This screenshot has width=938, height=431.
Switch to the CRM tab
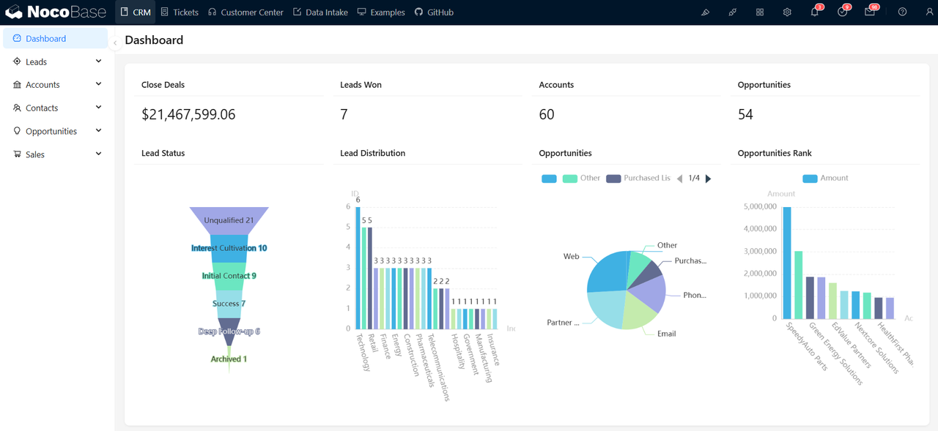click(x=136, y=12)
